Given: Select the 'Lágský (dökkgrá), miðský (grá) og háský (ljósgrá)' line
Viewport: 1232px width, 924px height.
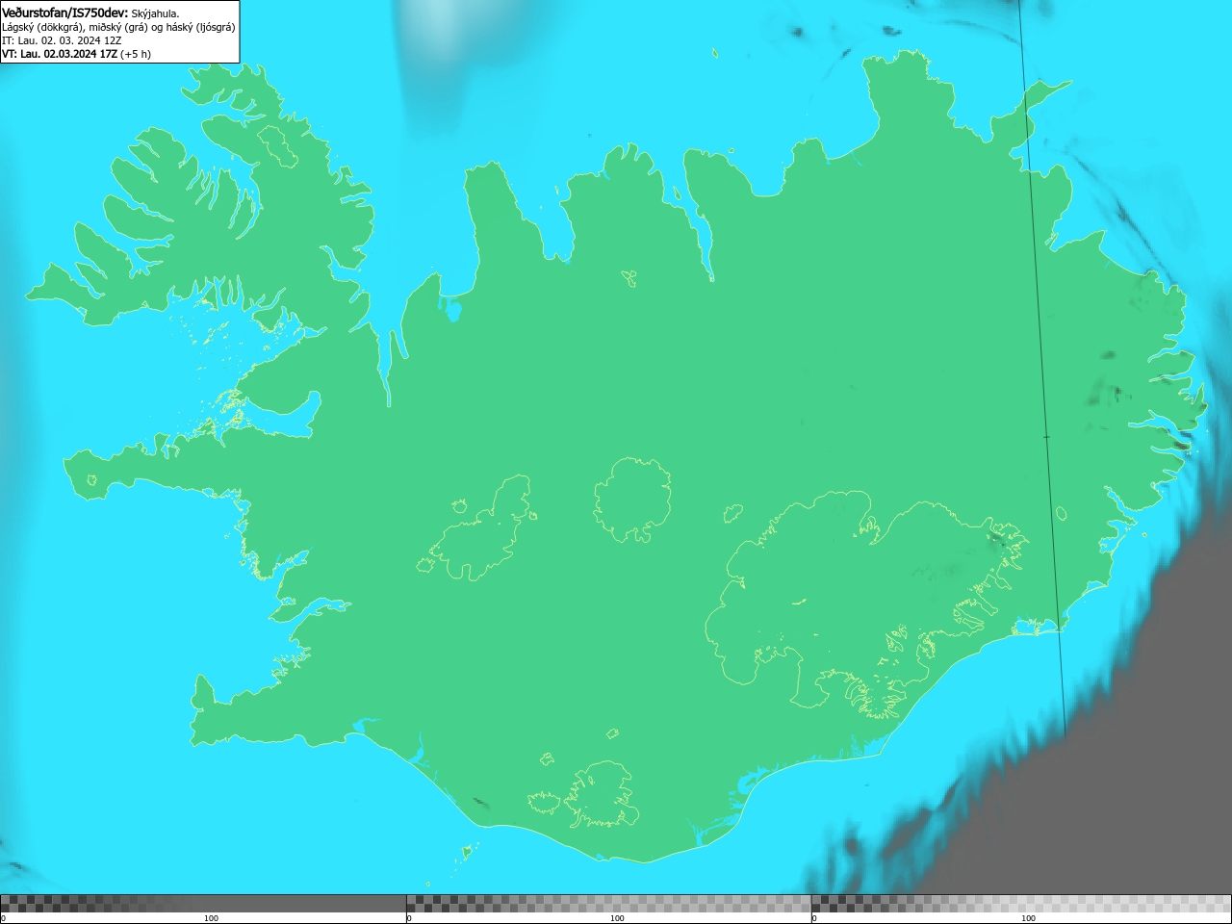Looking at the screenshot, I should 118,27.
